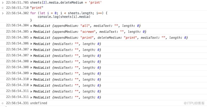This screenshot has height=107, width=207.
Task: Expand the MediaList containing deleteMedium "print"
Action: (x=31, y=38)
